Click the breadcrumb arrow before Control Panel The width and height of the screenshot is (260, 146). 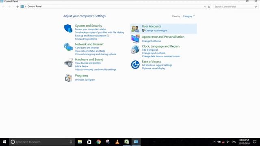26,6
